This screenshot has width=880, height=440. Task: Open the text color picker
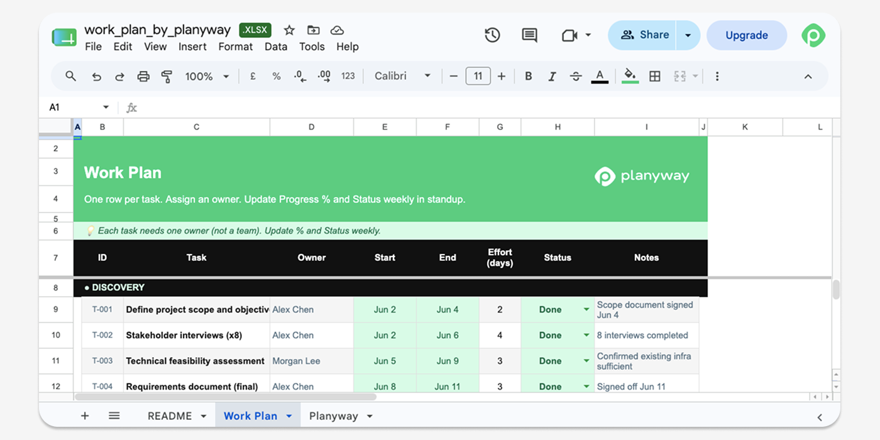pyautogui.click(x=600, y=76)
